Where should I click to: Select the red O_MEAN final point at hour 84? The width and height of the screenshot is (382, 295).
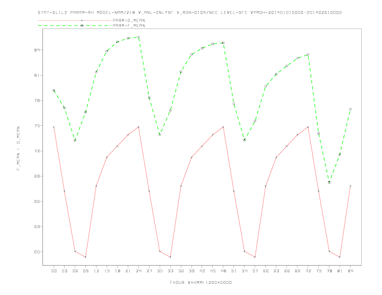tap(350, 186)
